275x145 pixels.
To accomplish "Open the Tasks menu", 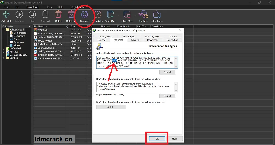I will coord(7,7).
